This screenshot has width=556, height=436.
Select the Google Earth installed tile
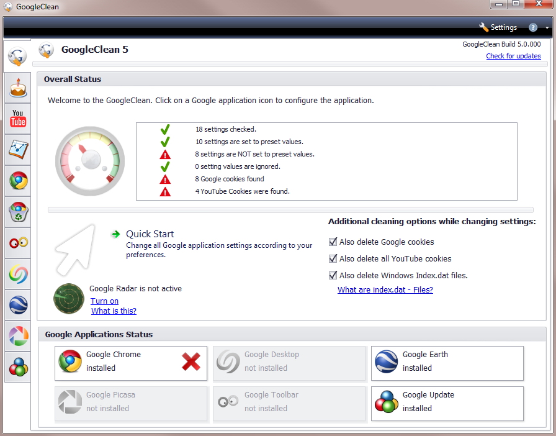447,361
